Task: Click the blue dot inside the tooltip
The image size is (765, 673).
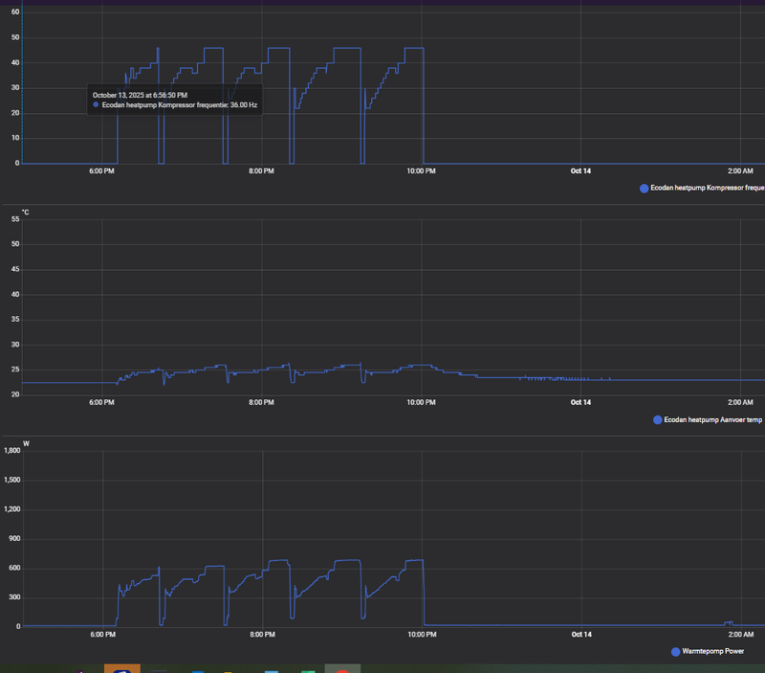Action: [96, 105]
